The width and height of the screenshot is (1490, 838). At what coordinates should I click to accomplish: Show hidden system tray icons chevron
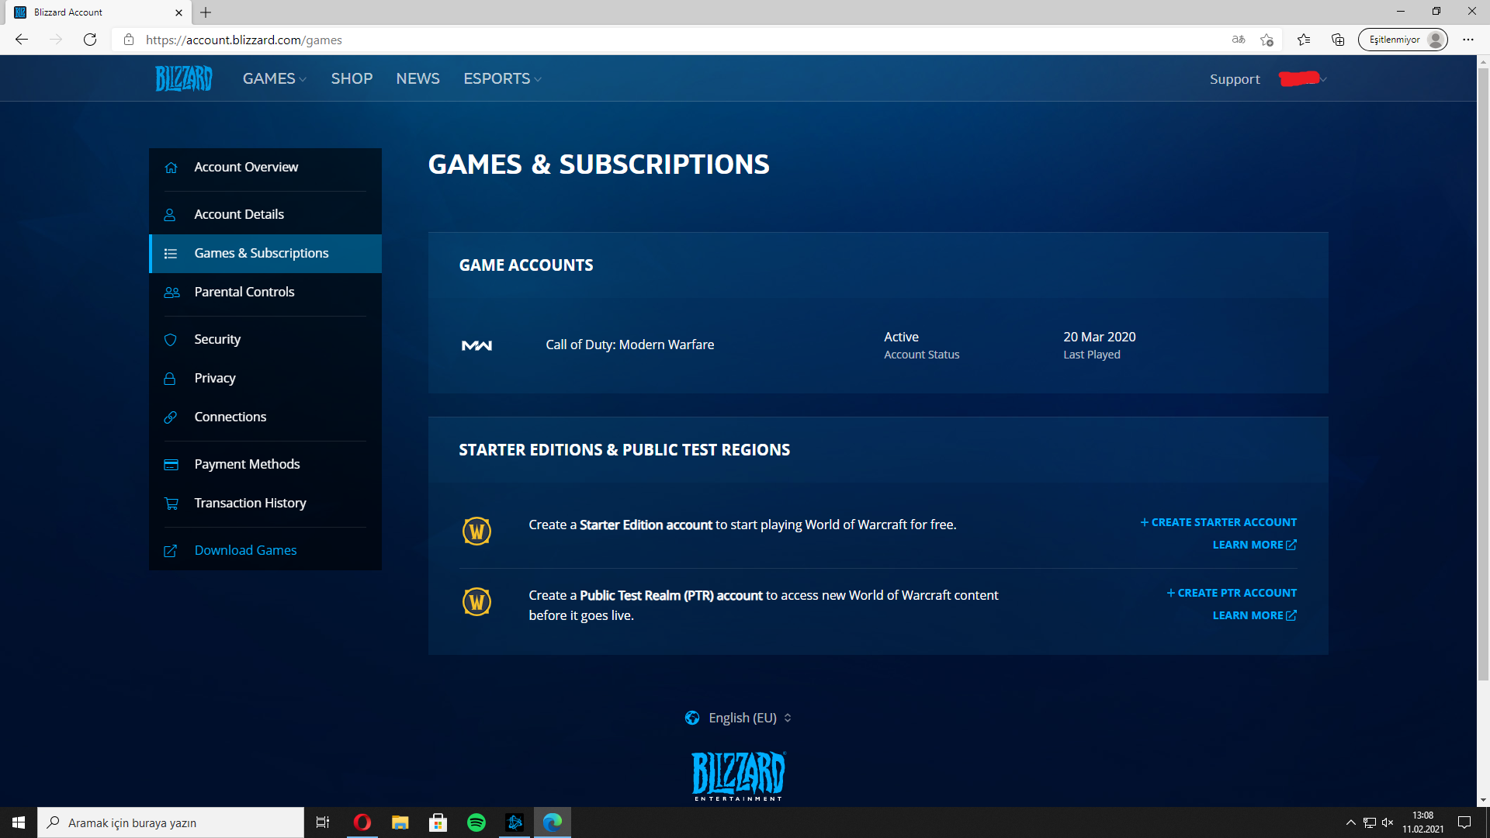point(1351,822)
